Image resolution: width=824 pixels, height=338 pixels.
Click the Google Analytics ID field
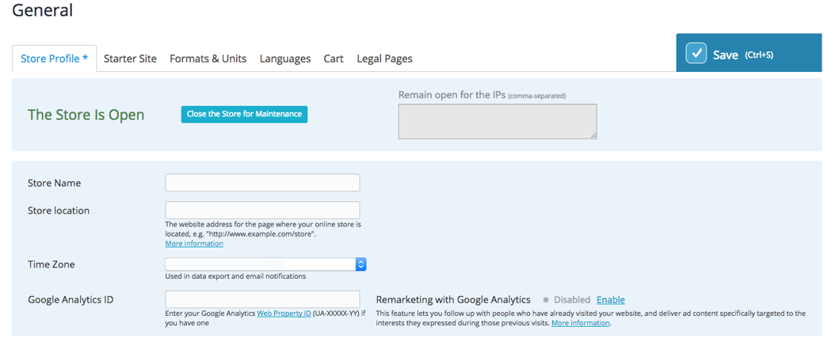(262, 299)
